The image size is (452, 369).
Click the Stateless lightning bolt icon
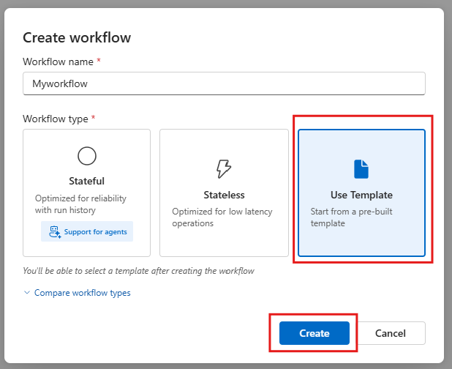[224, 169]
